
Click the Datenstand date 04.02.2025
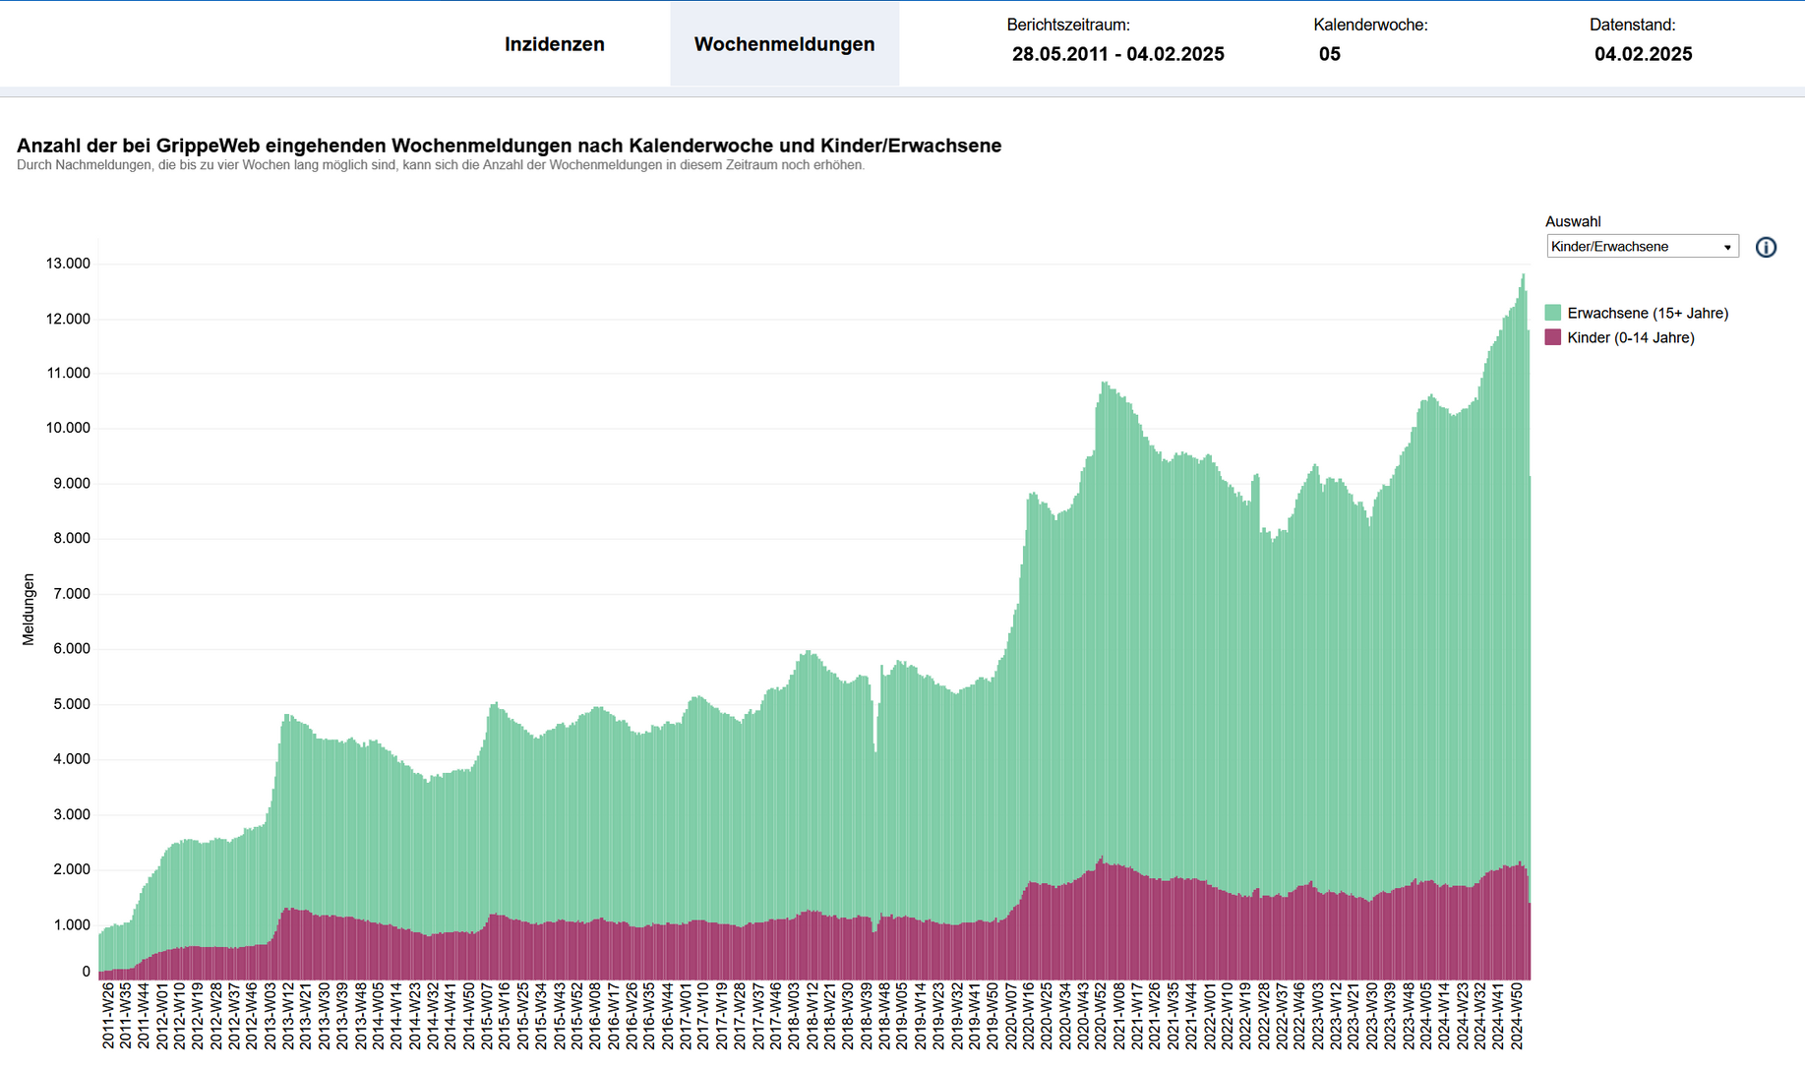(x=1643, y=54)
